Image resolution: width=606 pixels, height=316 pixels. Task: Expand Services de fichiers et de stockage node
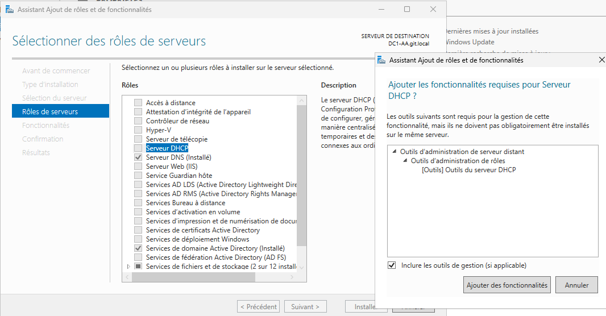(128, 267)
